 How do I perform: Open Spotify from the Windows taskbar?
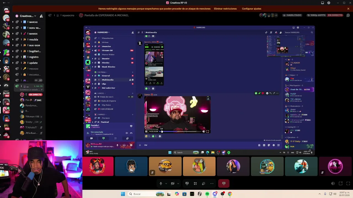click(x=207, y=194)
